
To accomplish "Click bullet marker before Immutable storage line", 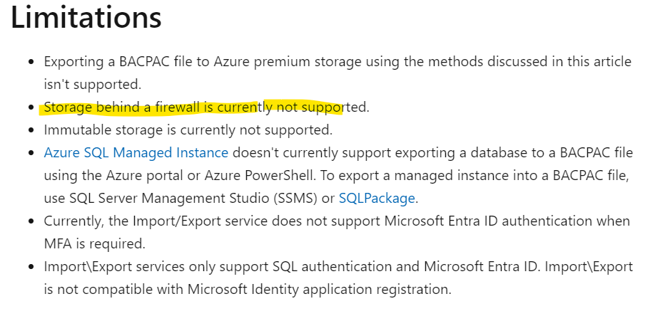I will pos(31,130).
